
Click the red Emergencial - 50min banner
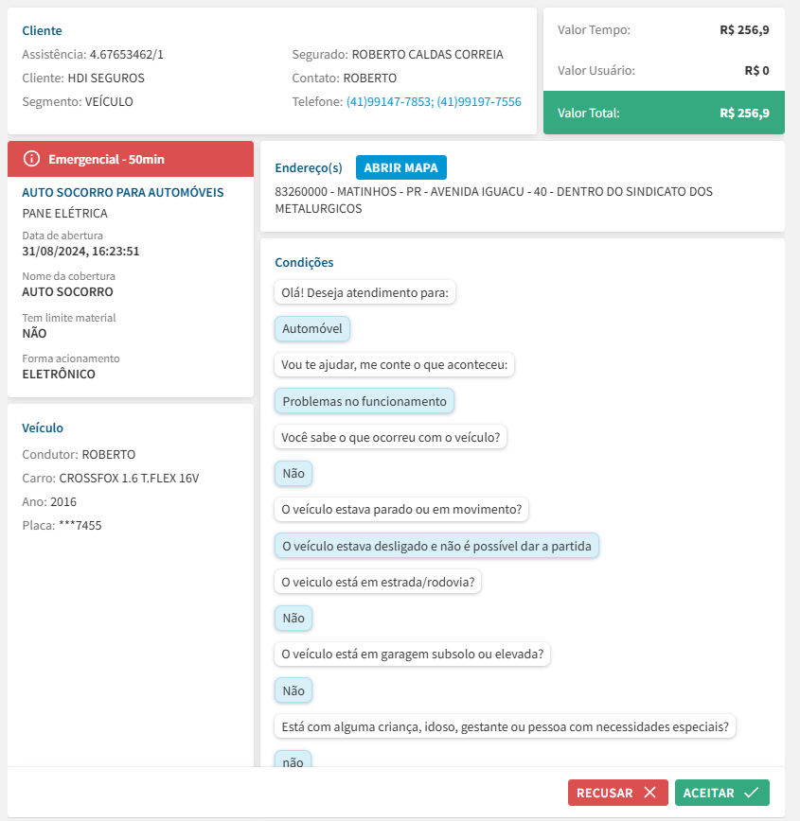(x=131, y=159)
